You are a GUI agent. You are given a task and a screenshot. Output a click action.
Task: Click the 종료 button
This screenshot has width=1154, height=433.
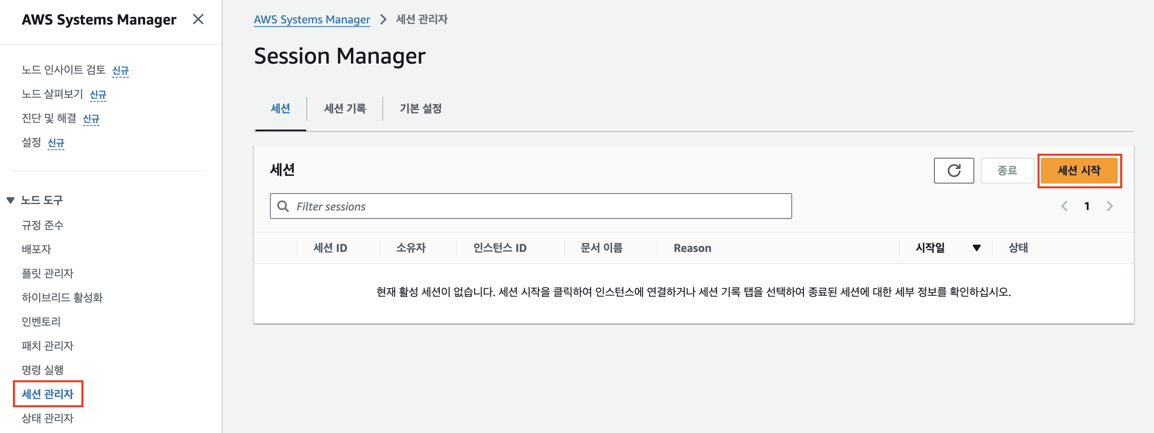click(x=1007, y=171)
